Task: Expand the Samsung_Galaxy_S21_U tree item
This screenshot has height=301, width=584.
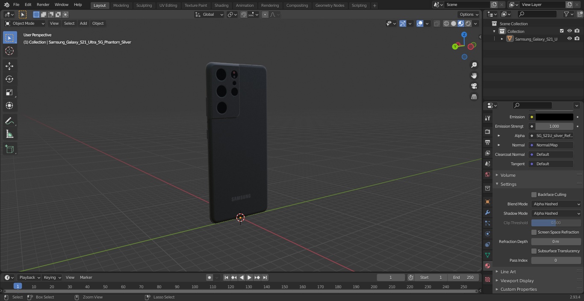Action: pyautogui.click(x=502, y=39)
